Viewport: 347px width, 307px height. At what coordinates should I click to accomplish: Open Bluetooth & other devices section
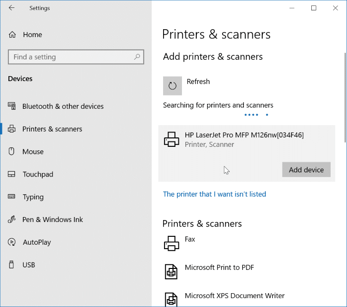click(63, 106)
